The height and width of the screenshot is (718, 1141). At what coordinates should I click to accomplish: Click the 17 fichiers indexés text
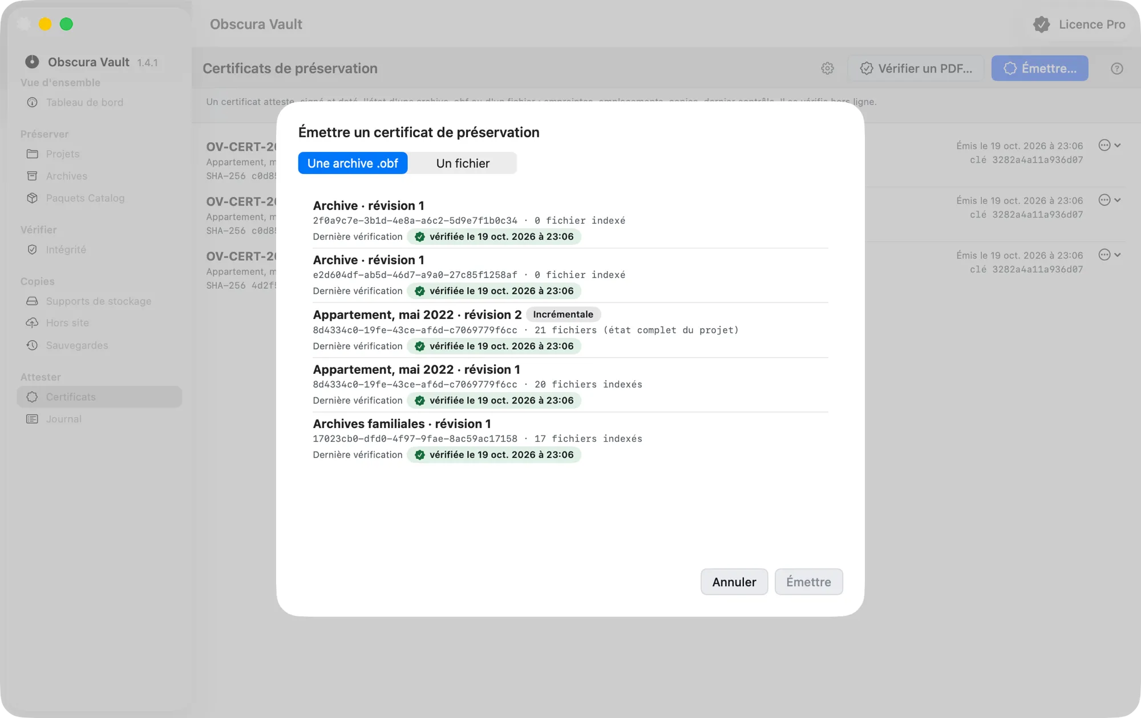coord(588,439)
